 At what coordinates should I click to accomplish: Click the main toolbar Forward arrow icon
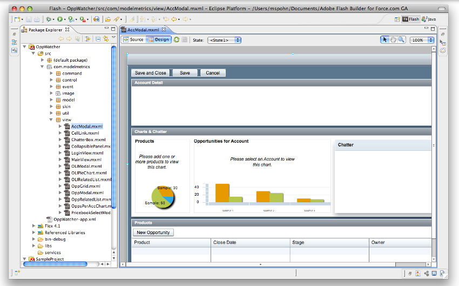pos(185,19)
